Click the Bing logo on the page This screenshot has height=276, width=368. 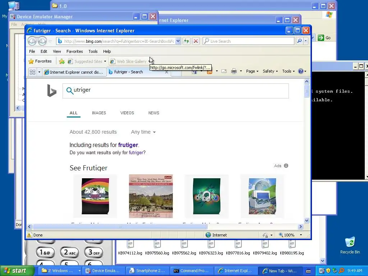(x=52, y=90)
